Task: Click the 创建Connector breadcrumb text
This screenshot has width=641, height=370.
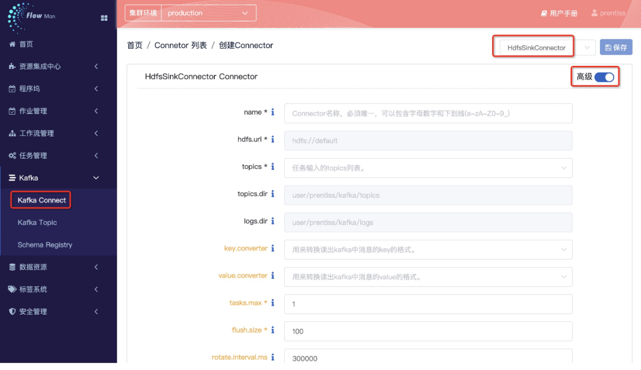Action: (x=246, y=45)
